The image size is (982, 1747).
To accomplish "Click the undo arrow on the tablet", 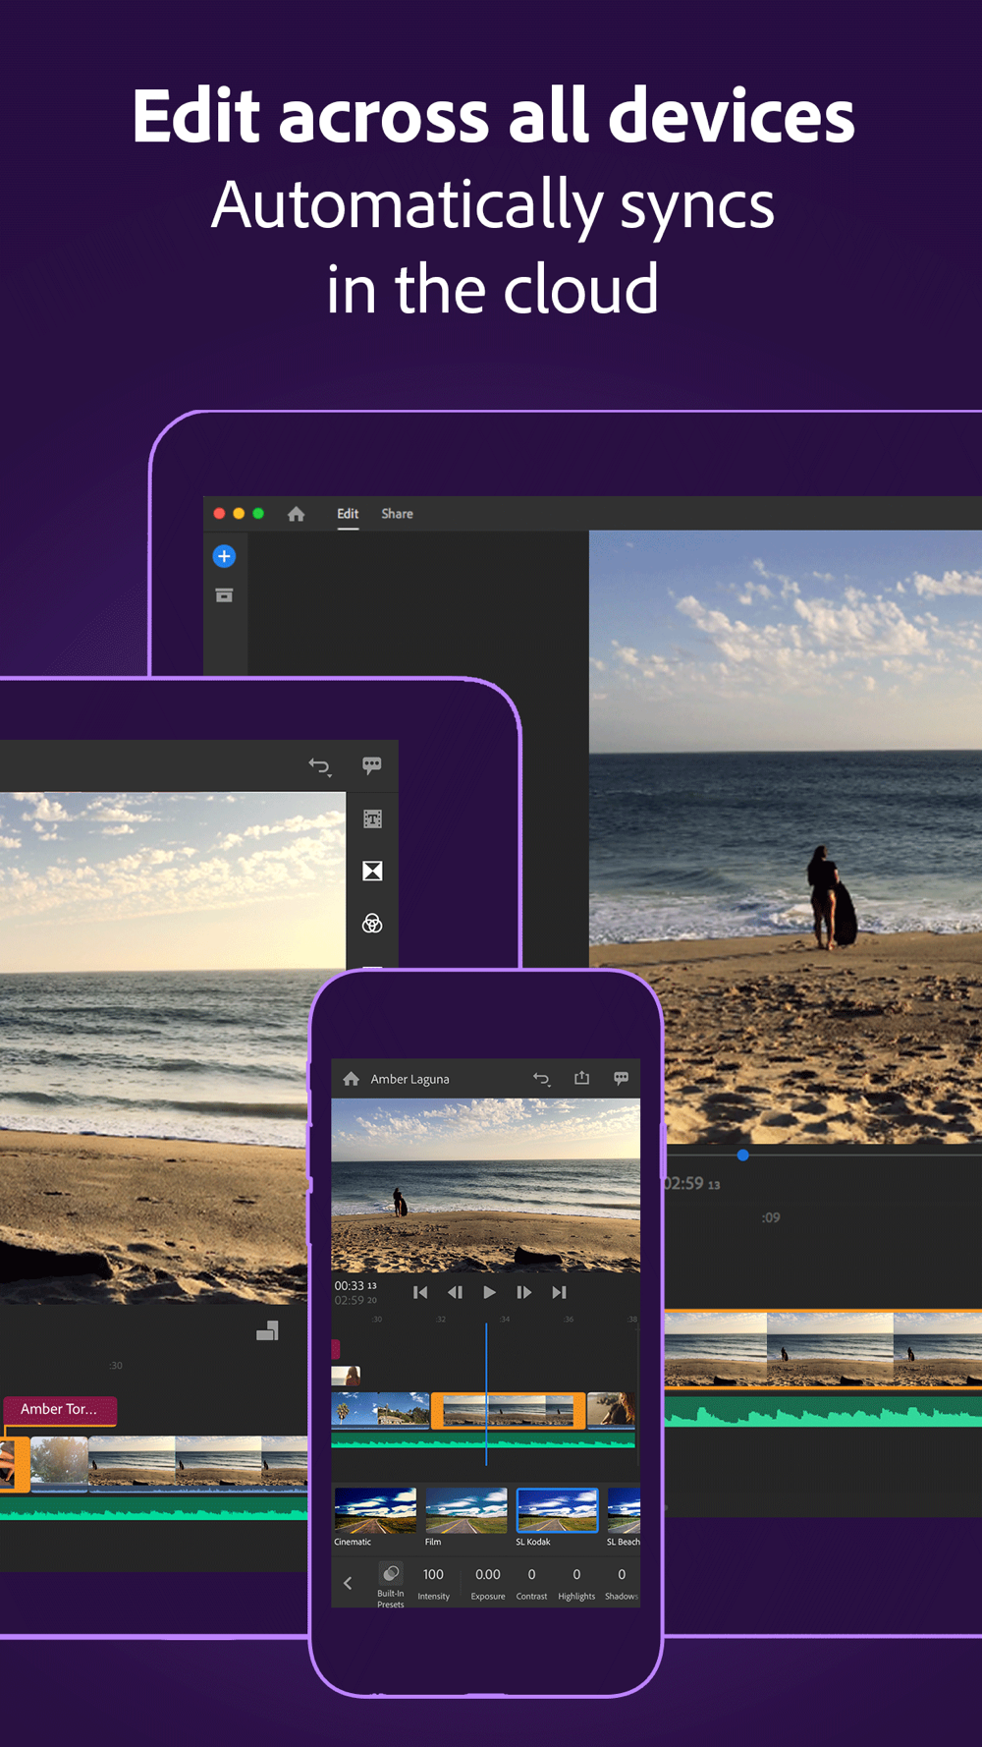I will tap(320, 766).
